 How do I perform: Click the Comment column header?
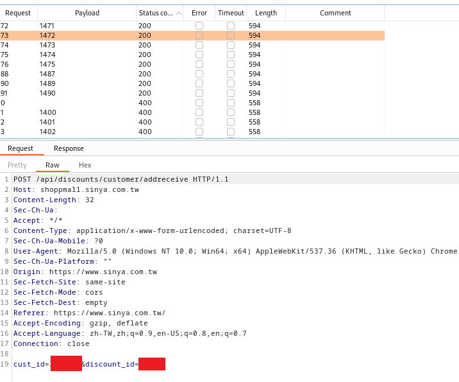[x=335, y=13]
